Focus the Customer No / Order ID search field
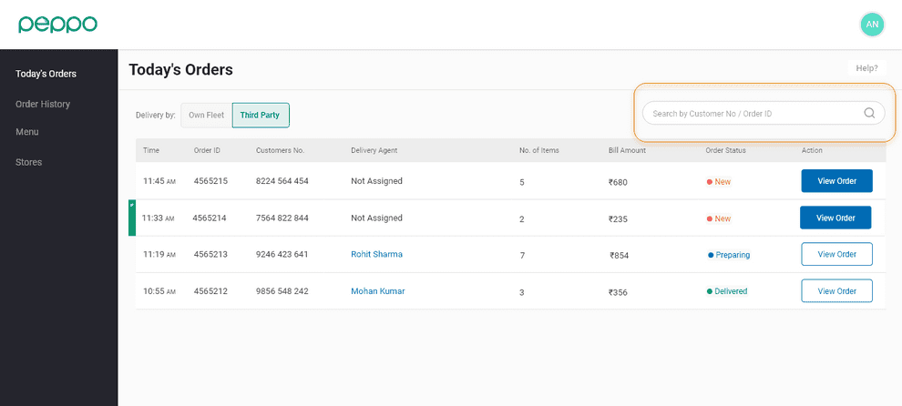 click(752, 114)
